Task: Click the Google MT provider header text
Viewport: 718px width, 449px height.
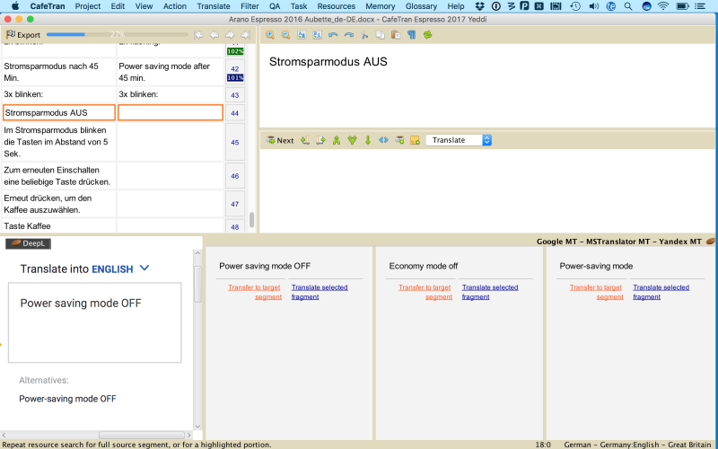Action: pyautogui.click(x=556, y=242)
